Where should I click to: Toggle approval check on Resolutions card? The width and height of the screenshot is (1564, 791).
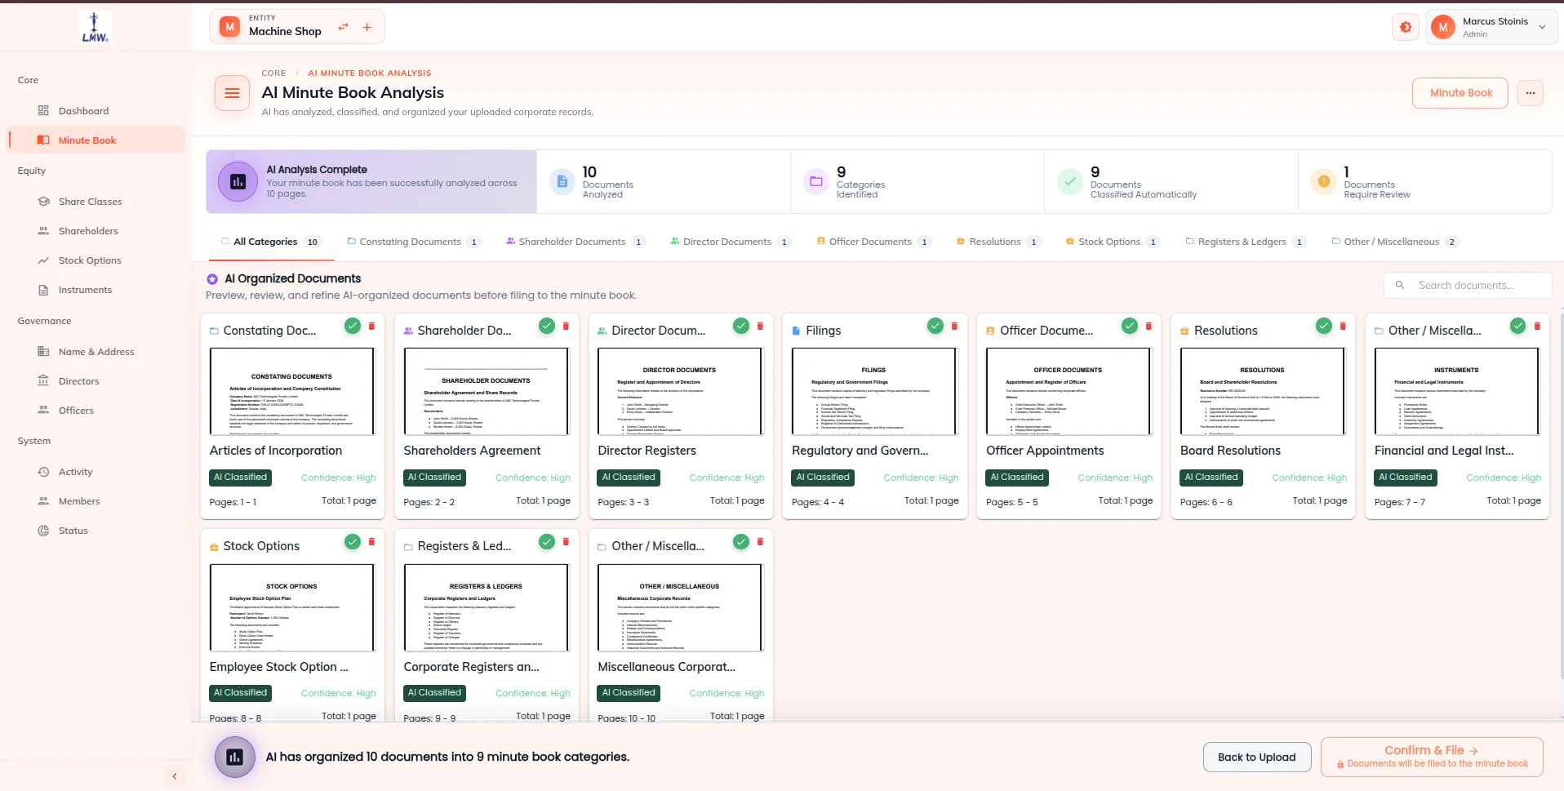(x=1324, y=327)
